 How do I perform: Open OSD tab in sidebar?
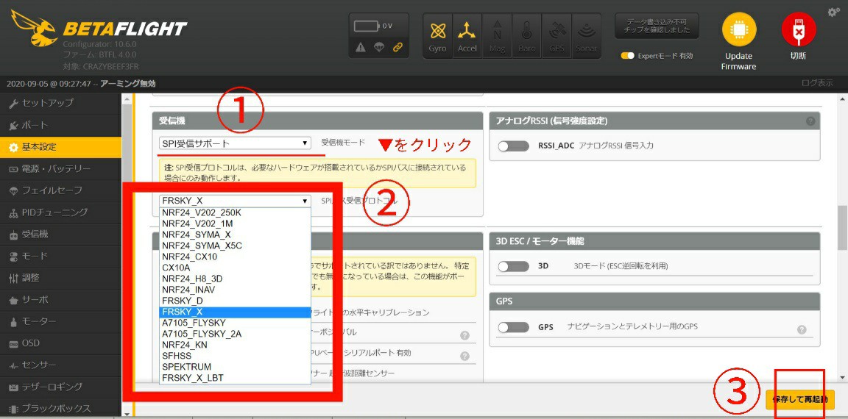60,343
